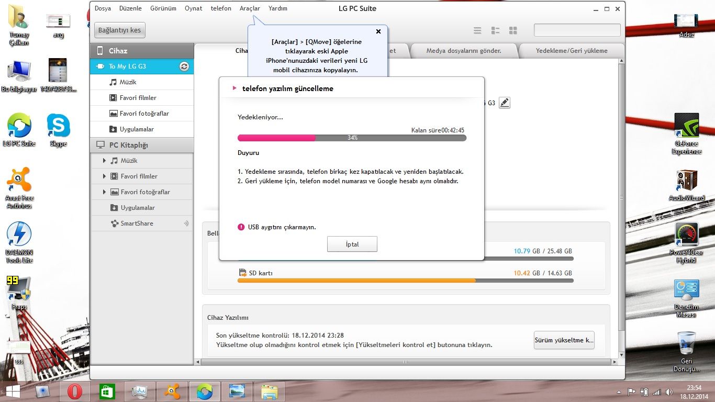
Task: Open Medya dosyalarını gönder tab
Action: (464, 51)
